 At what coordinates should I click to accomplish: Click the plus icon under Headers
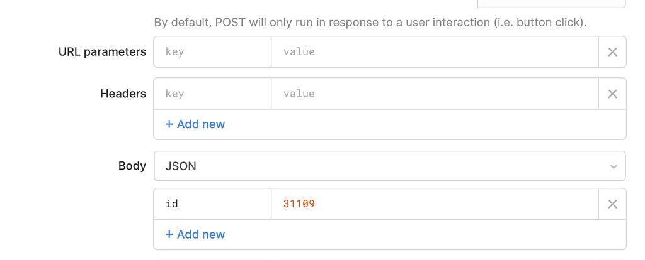169,124
